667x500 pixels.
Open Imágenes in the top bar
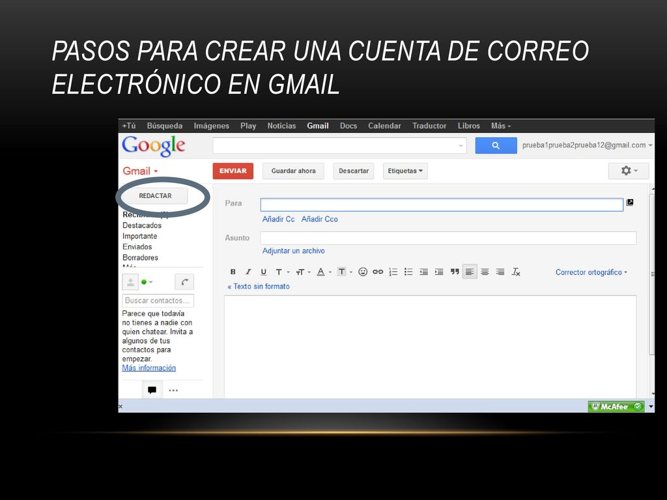click(x=212, y=126)
